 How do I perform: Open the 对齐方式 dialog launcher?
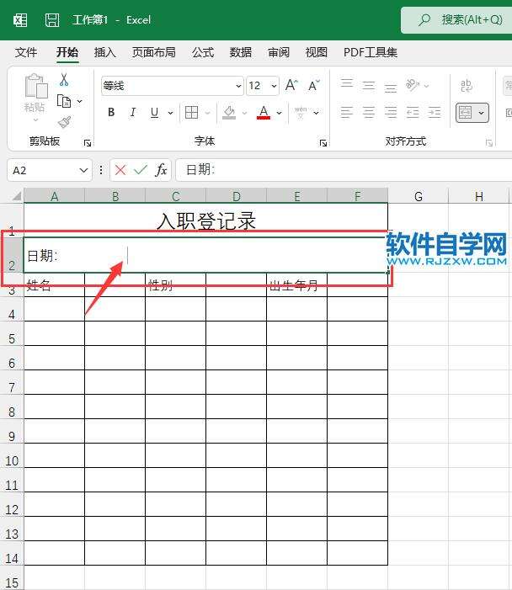tap(488, 142)
